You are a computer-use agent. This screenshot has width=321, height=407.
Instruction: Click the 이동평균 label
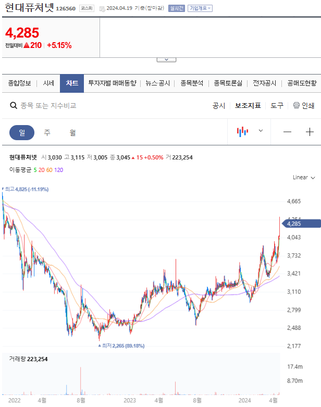pos(20,170)
